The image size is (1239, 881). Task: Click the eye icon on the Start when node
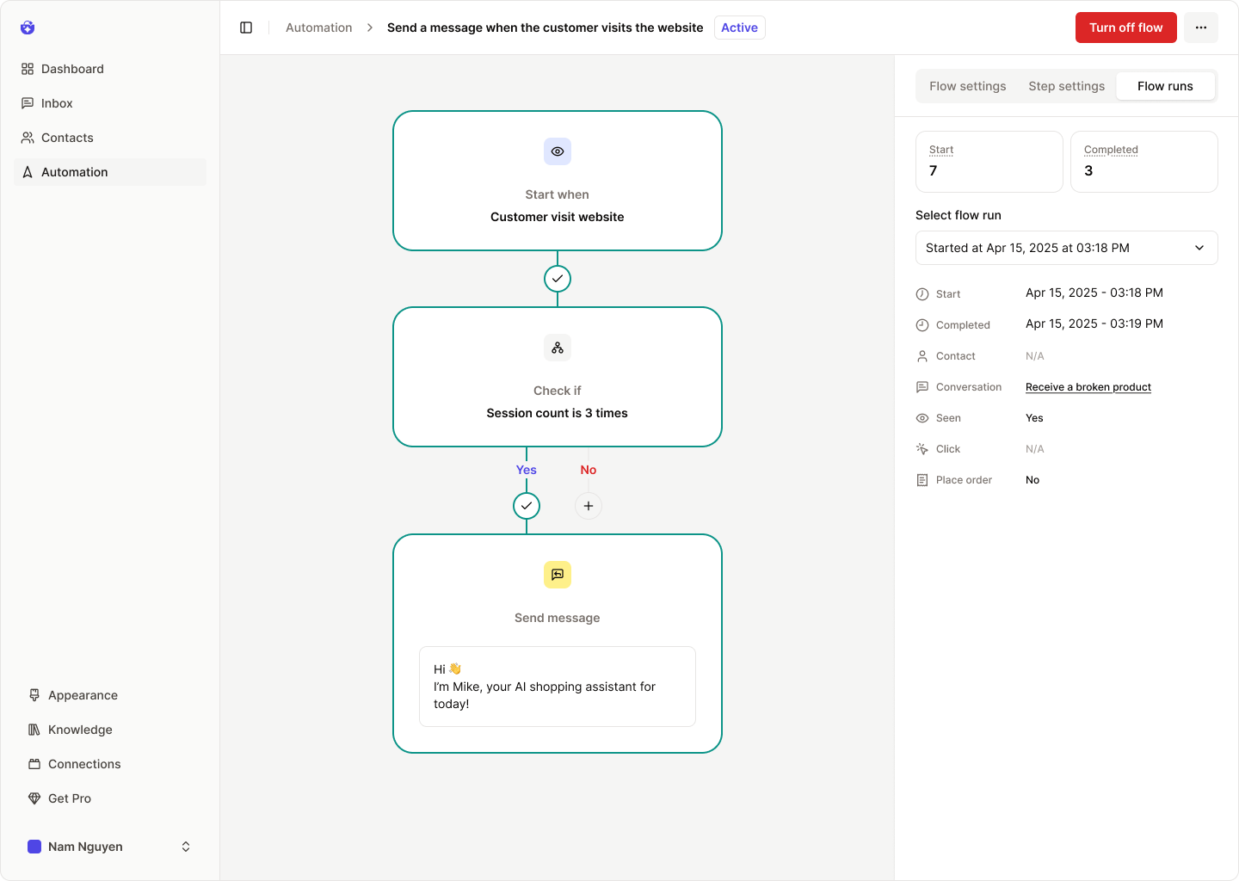click(557, 151)
